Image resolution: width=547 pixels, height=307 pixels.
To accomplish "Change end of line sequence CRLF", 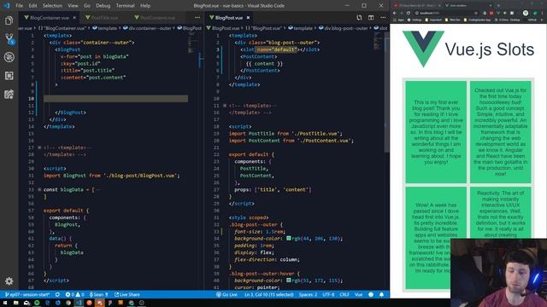I will [344, 294].
